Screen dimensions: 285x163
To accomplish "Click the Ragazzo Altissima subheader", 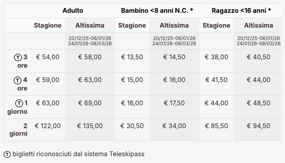I will coord(259,25).
